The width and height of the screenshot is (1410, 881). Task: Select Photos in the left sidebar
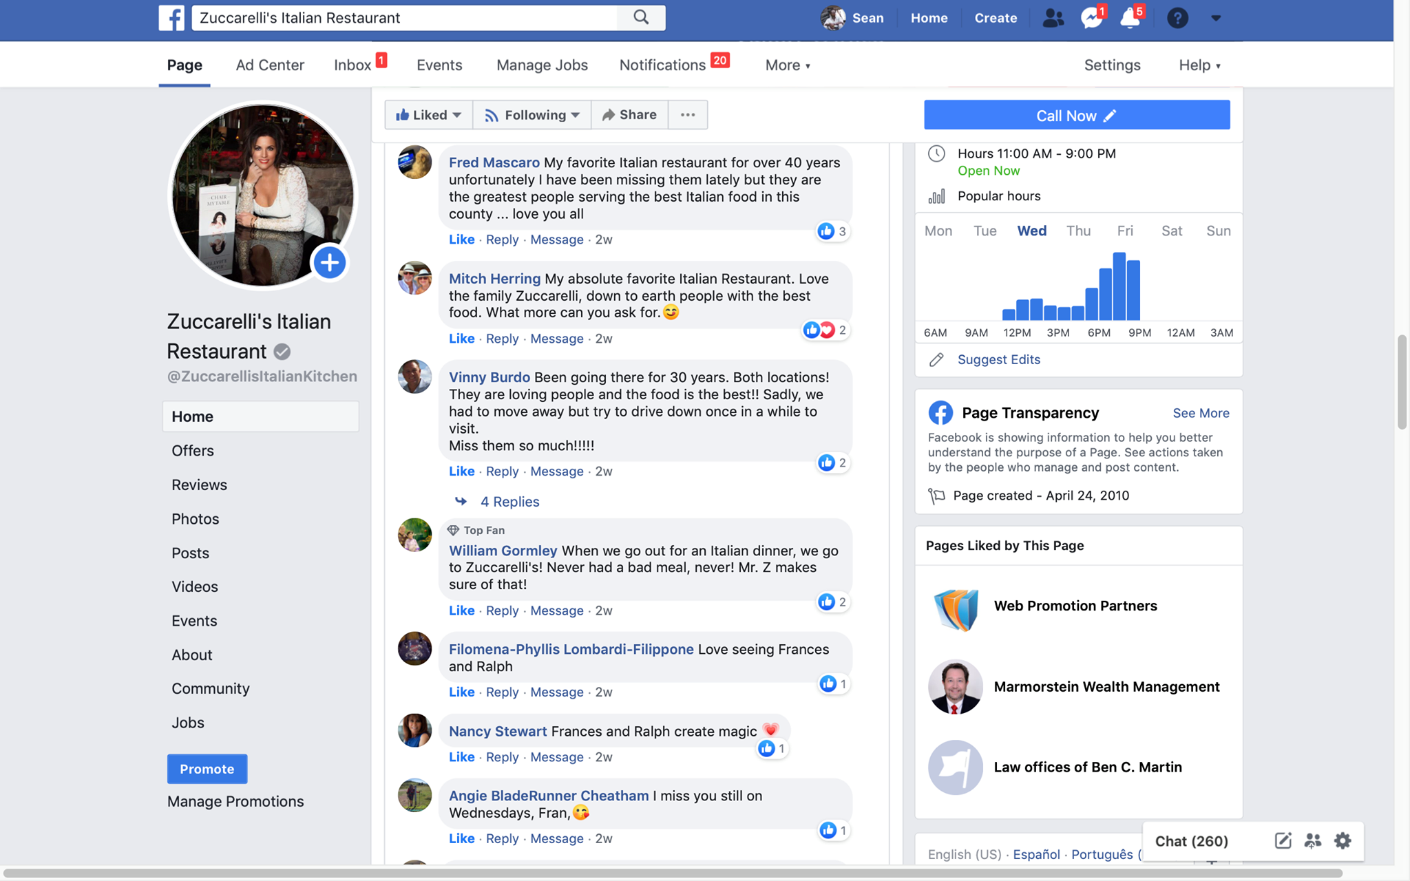196,519
